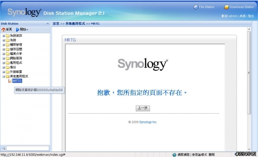Click the admin user link in header

[x=233, y=16]
